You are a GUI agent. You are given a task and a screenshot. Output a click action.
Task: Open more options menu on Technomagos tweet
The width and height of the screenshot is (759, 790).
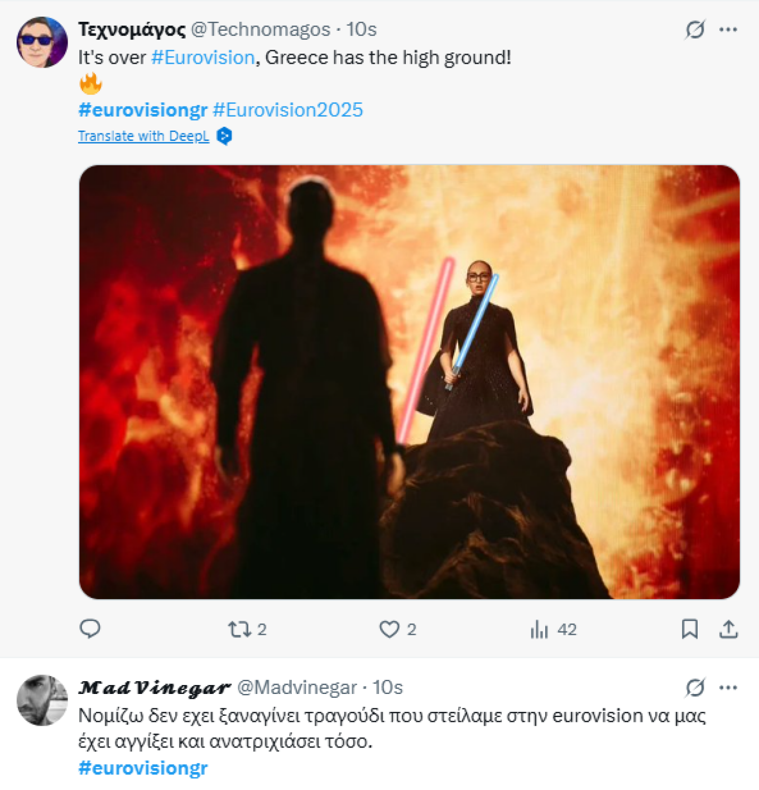(728, 30)
